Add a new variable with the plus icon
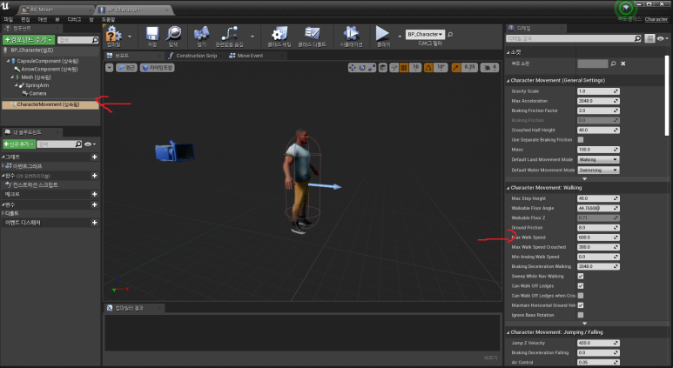The height and width of the screenshot is (368, 673). click(94, 204)
